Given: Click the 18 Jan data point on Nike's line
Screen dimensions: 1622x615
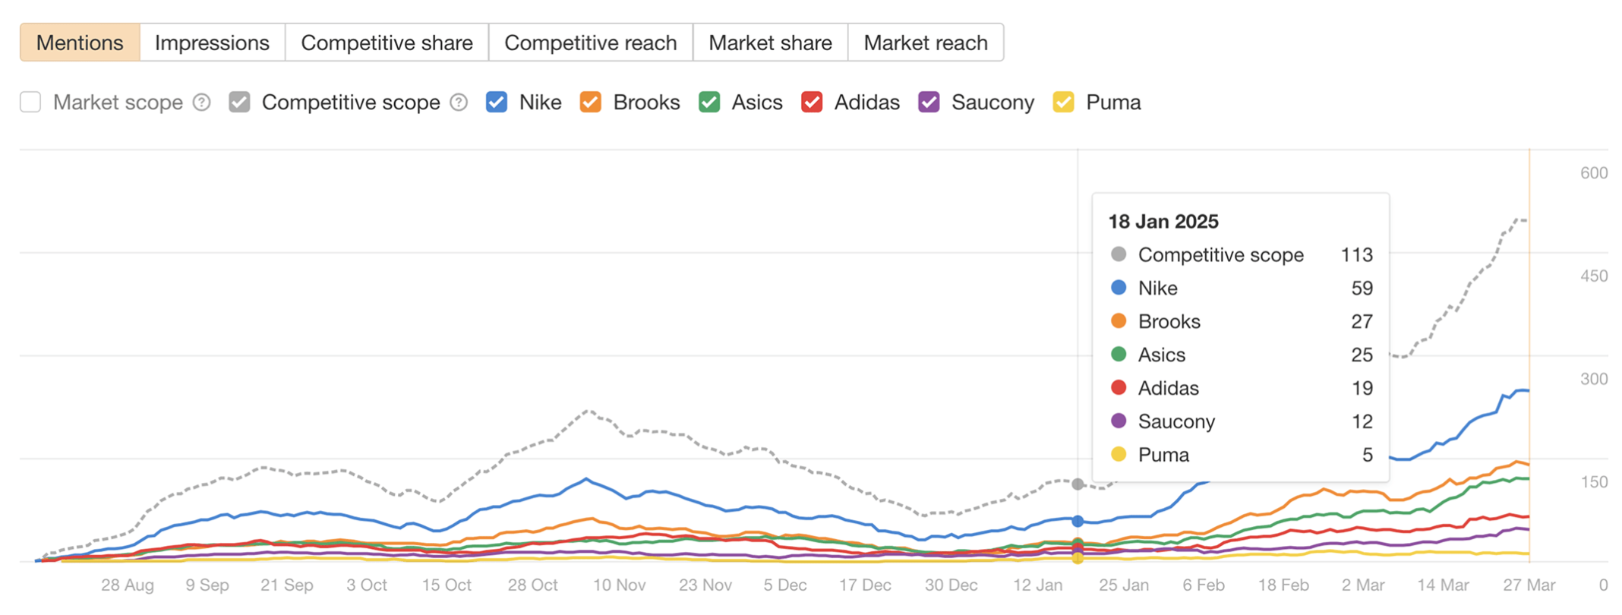Looking at the screenshot, I should pos(1078,522).
